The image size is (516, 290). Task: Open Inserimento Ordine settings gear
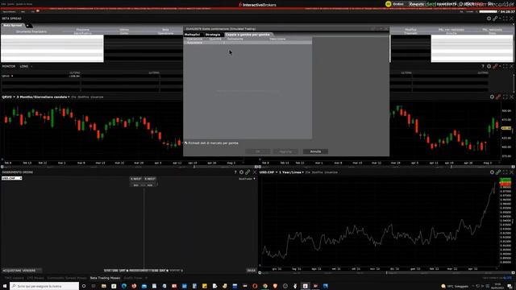(241, 172)
